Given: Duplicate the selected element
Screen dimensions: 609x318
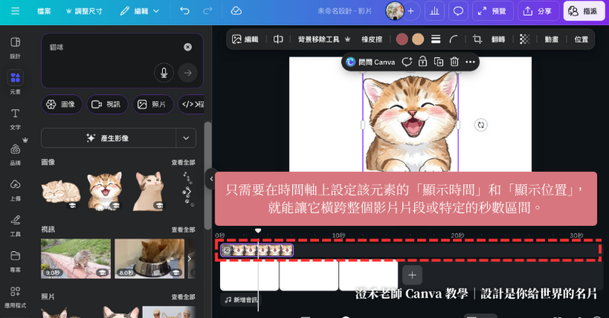Looking at the screenshot, I should click(438, 62).
